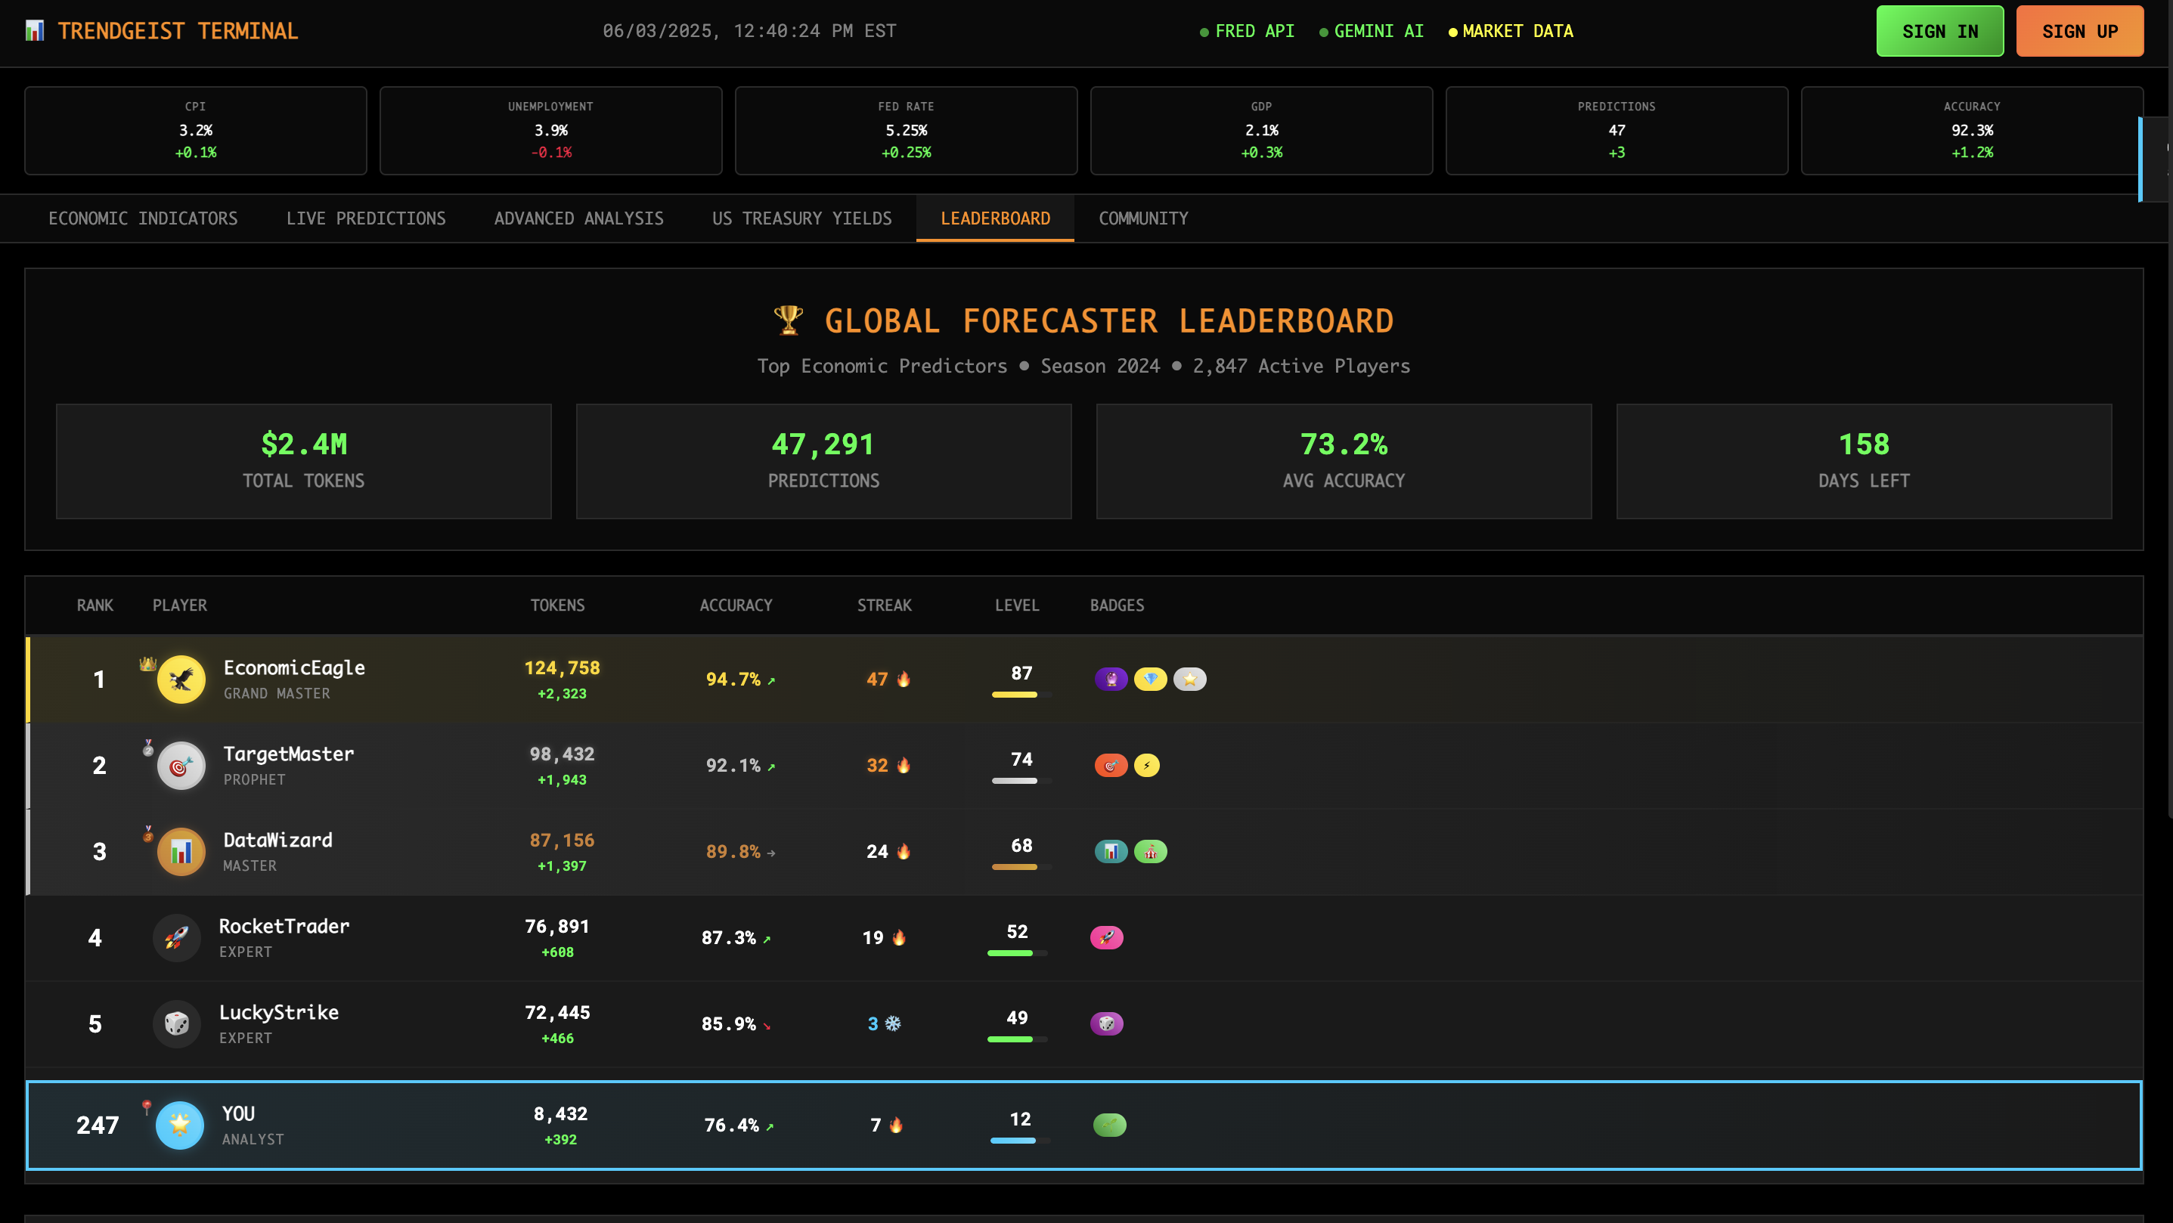Click the Fed Rate 5.25% stat card

click(x=906, y=131)
